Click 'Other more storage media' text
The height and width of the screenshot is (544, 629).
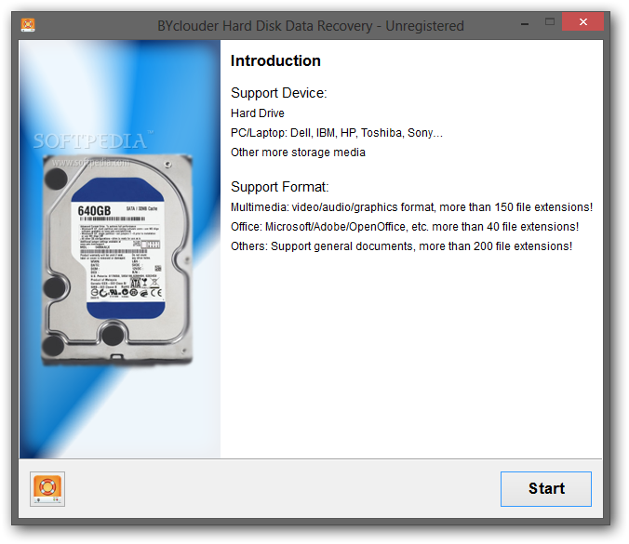coord(298,153)
